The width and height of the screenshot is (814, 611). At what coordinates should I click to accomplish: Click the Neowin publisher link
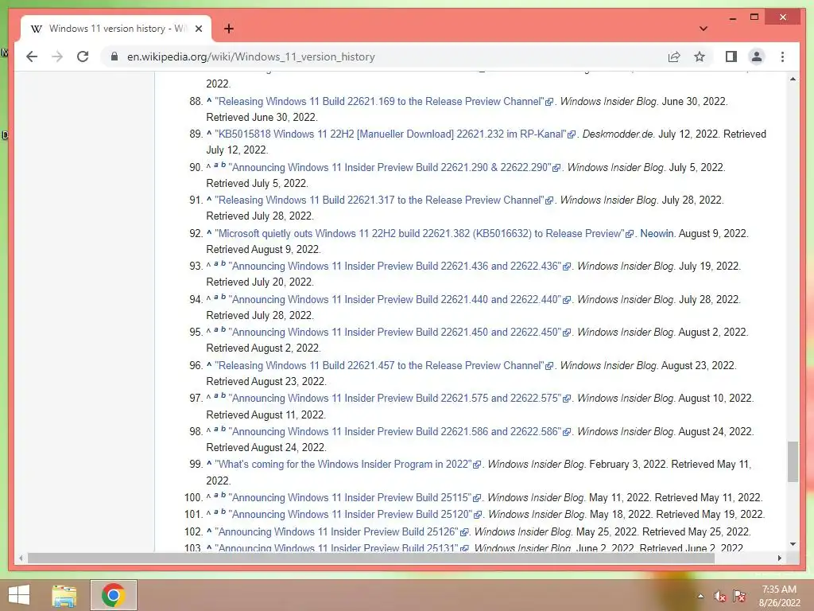tap(657, 233)
